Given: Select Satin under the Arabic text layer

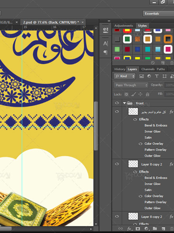Looking at the screenshot, I should 148,138.
